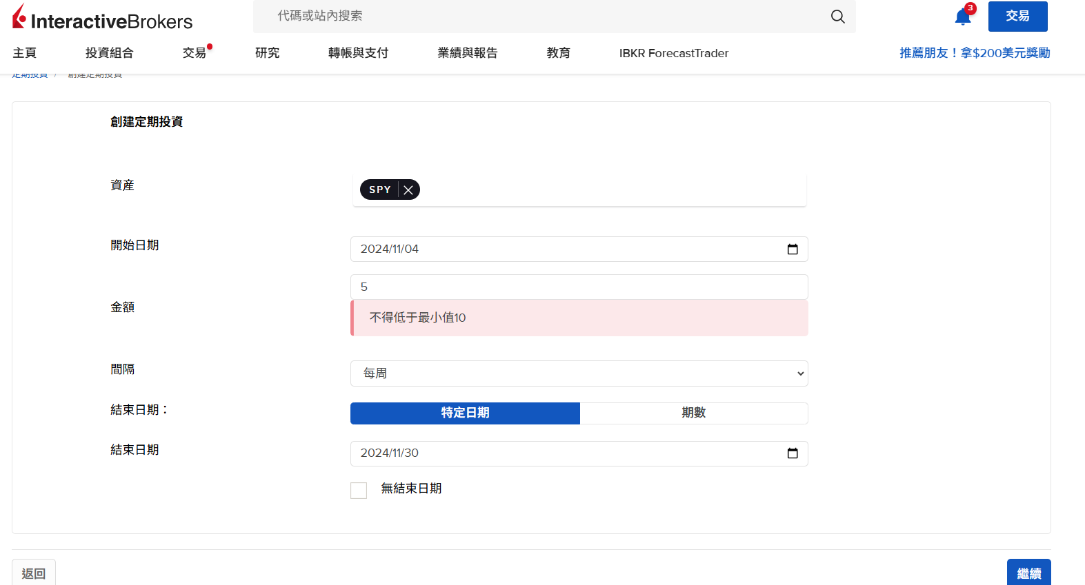
Task: Click the 返回 button
Action: coord(34,573)
